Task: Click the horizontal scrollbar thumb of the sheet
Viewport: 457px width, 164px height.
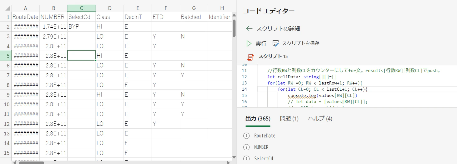Action: click(31, 162)
